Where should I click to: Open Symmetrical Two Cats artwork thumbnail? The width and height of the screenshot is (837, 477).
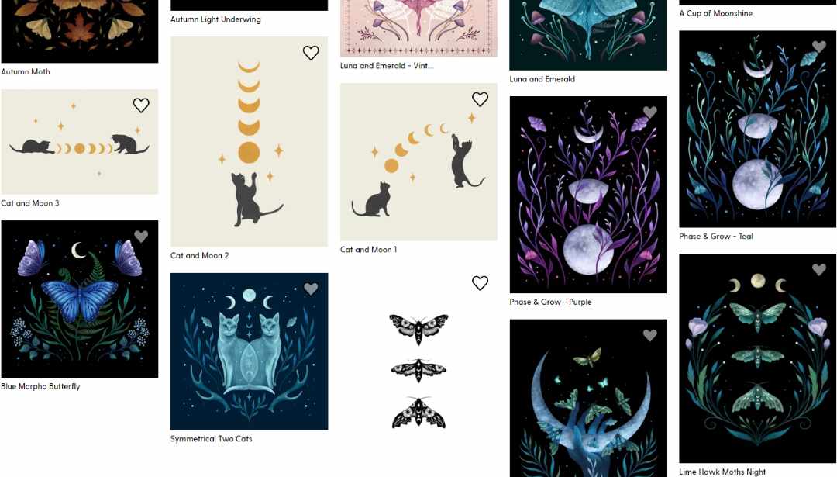(250, 351)
